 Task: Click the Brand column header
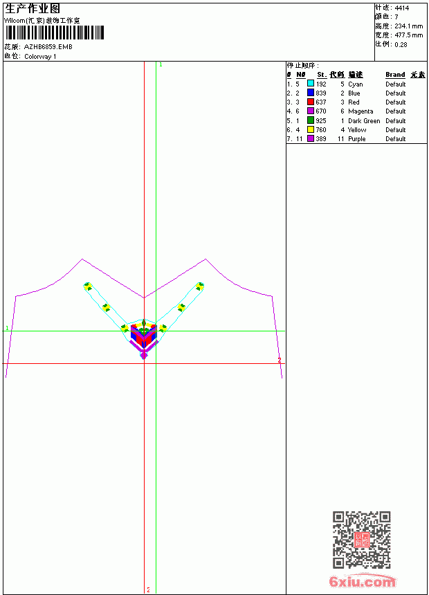coord(395,75)
